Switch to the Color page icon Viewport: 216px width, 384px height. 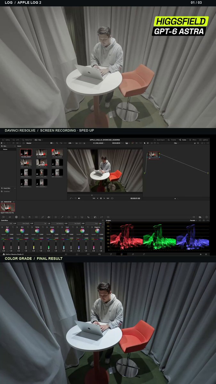(x=122, y=254)
